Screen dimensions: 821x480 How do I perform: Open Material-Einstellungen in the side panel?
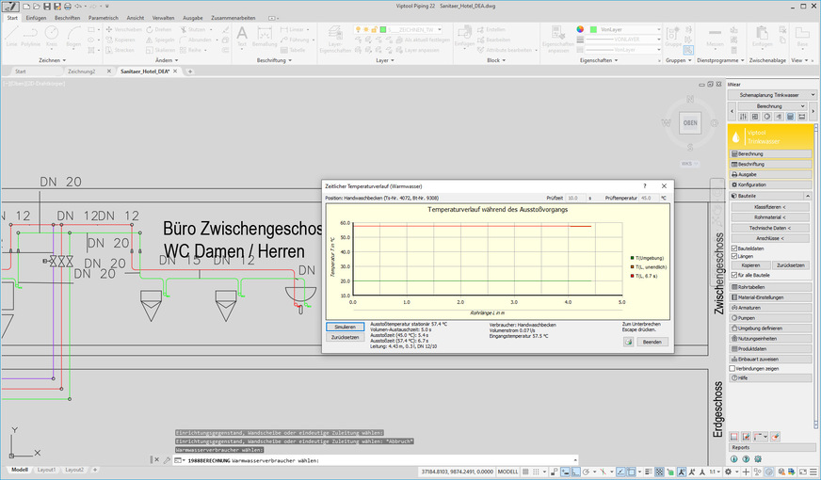(x=770, y=297)
